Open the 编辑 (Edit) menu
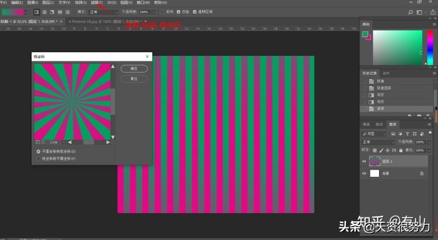 (x=16, y=2)
